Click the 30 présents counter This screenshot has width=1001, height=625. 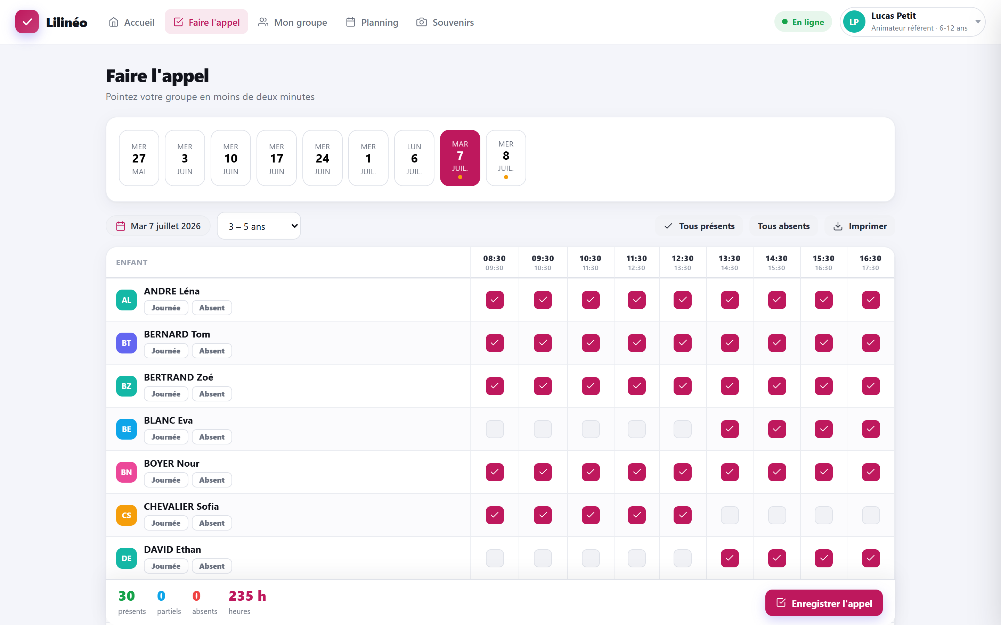point(131,602)
